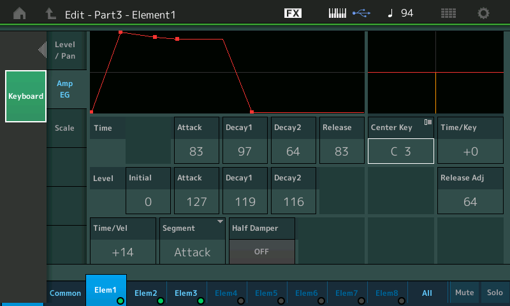Select the Elem2 element button
The height and width of the screenshot is (306, 510).
pos(146,293)
